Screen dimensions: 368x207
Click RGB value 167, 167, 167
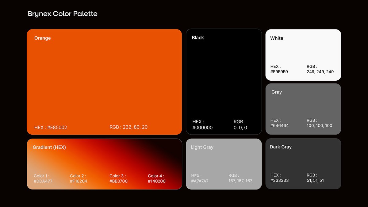(x=240, y=181)
